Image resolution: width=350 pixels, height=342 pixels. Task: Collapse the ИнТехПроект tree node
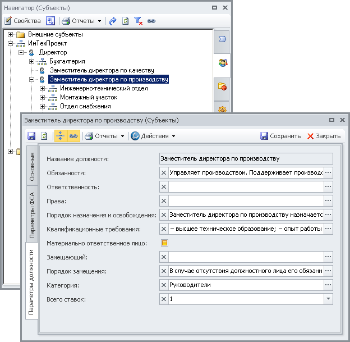click(11, 43)
